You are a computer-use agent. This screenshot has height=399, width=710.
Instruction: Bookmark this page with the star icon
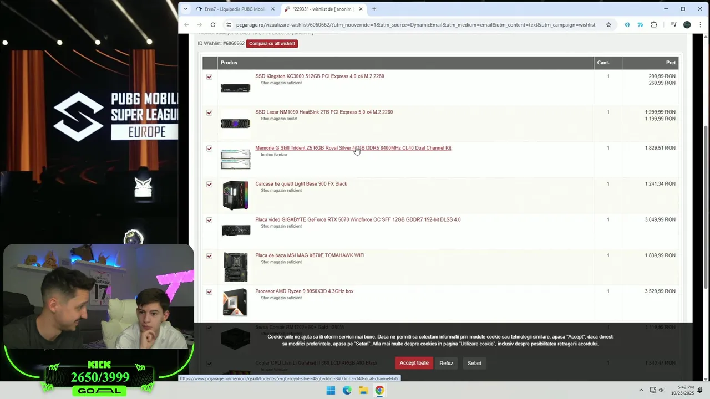608,25
